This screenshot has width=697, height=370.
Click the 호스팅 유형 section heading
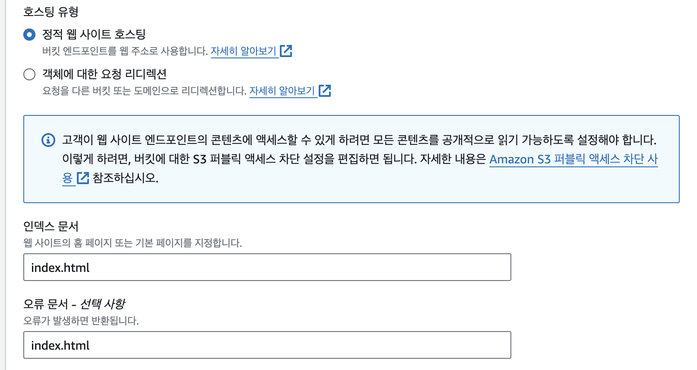pyautogui.click(x=51, y=12)
